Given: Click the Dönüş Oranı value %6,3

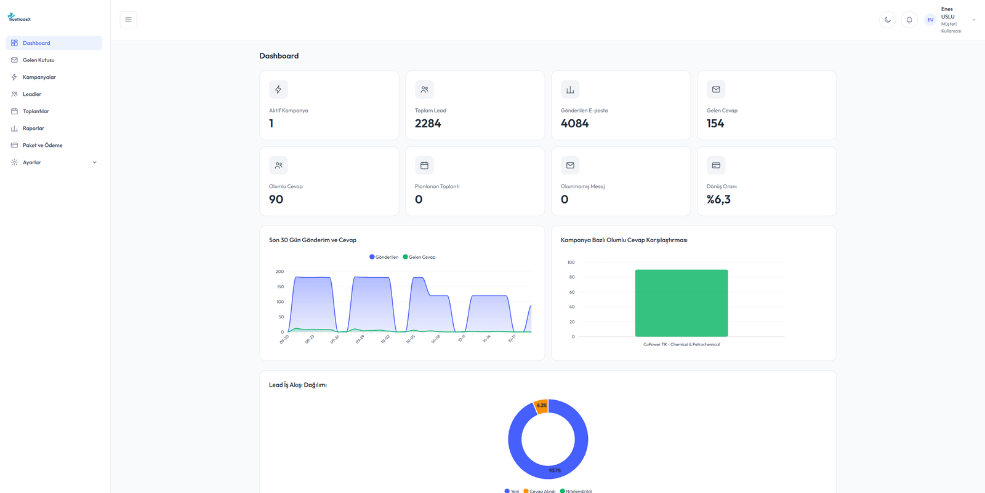Looking at the screenshot, I should tap(718, 199).
